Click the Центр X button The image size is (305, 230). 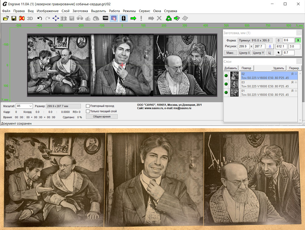click(x=244, y=53)
